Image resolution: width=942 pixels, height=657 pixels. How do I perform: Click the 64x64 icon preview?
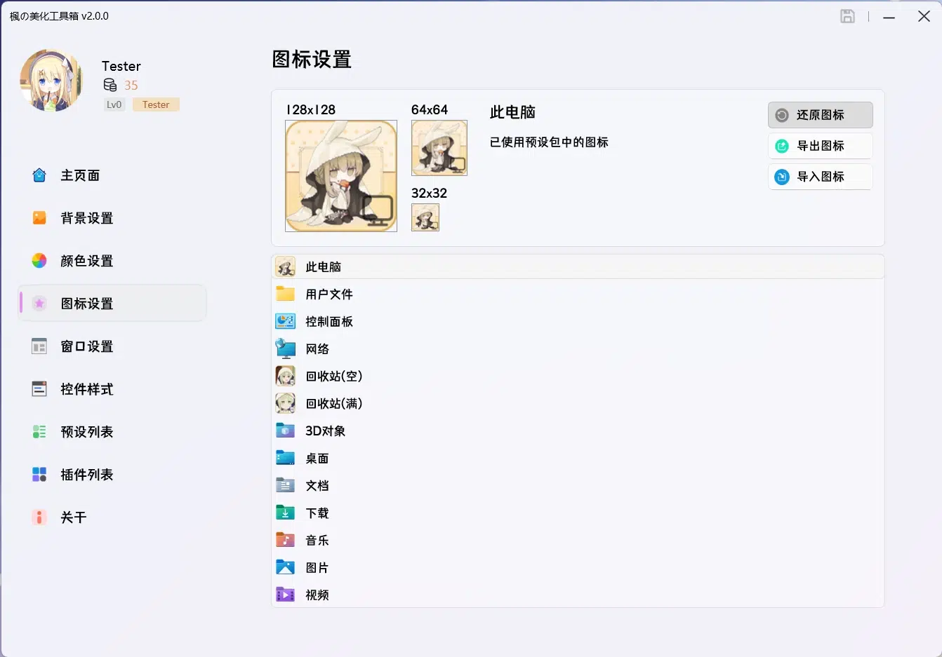tap(439, 148)
